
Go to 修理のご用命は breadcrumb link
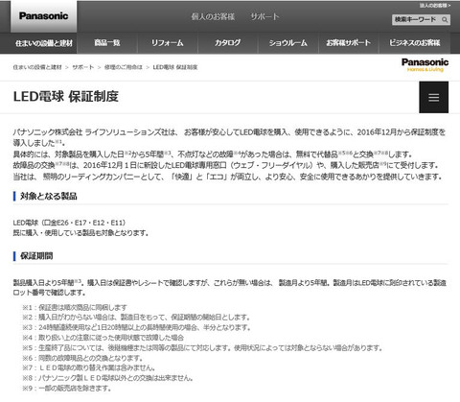[x=124, y=67]
